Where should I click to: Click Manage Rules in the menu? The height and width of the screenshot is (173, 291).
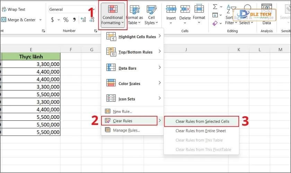[126, 130]
